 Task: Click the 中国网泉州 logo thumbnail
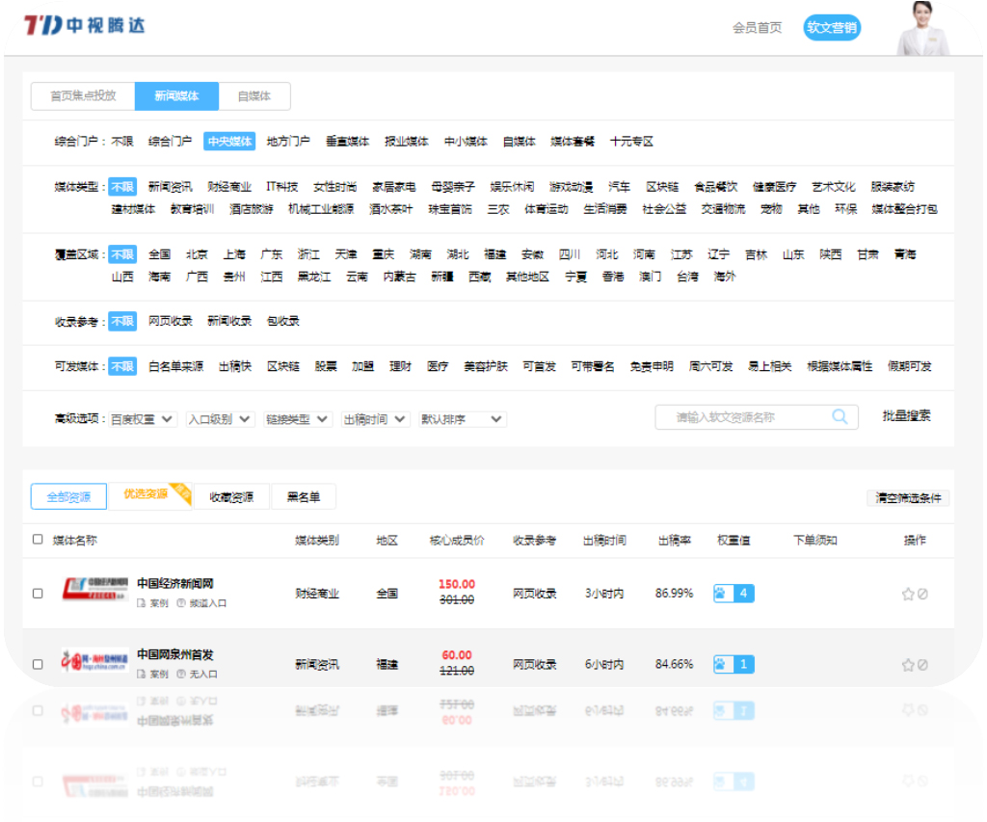tap(95, 659)
